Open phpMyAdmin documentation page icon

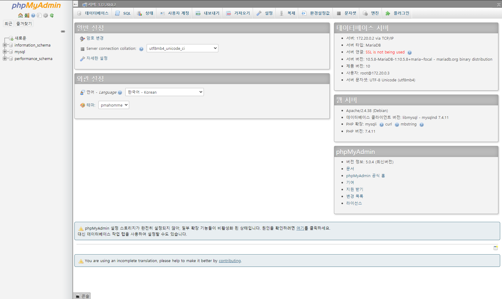click(x=39, y=15)
